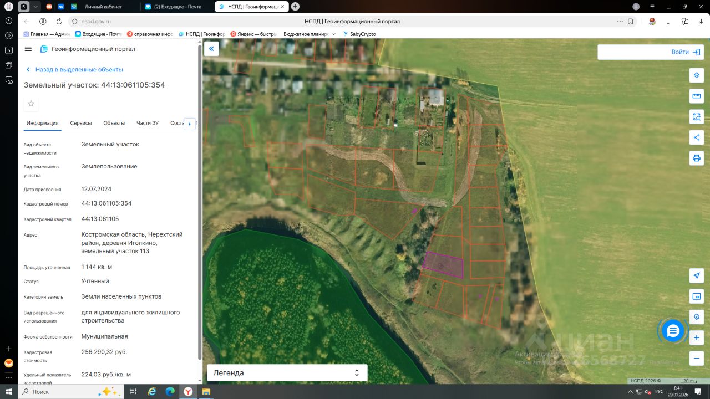This screenshot has height=399, width=710.
Task: Go back via Назад в выделенные объекты
Action: click(74, 70)
